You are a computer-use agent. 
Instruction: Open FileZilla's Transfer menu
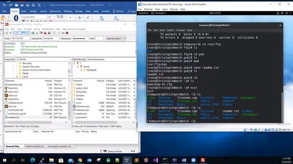[x=27, y=29]
